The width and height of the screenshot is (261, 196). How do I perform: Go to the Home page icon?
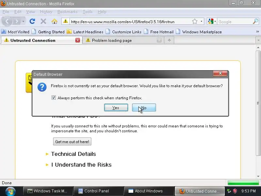54,21
